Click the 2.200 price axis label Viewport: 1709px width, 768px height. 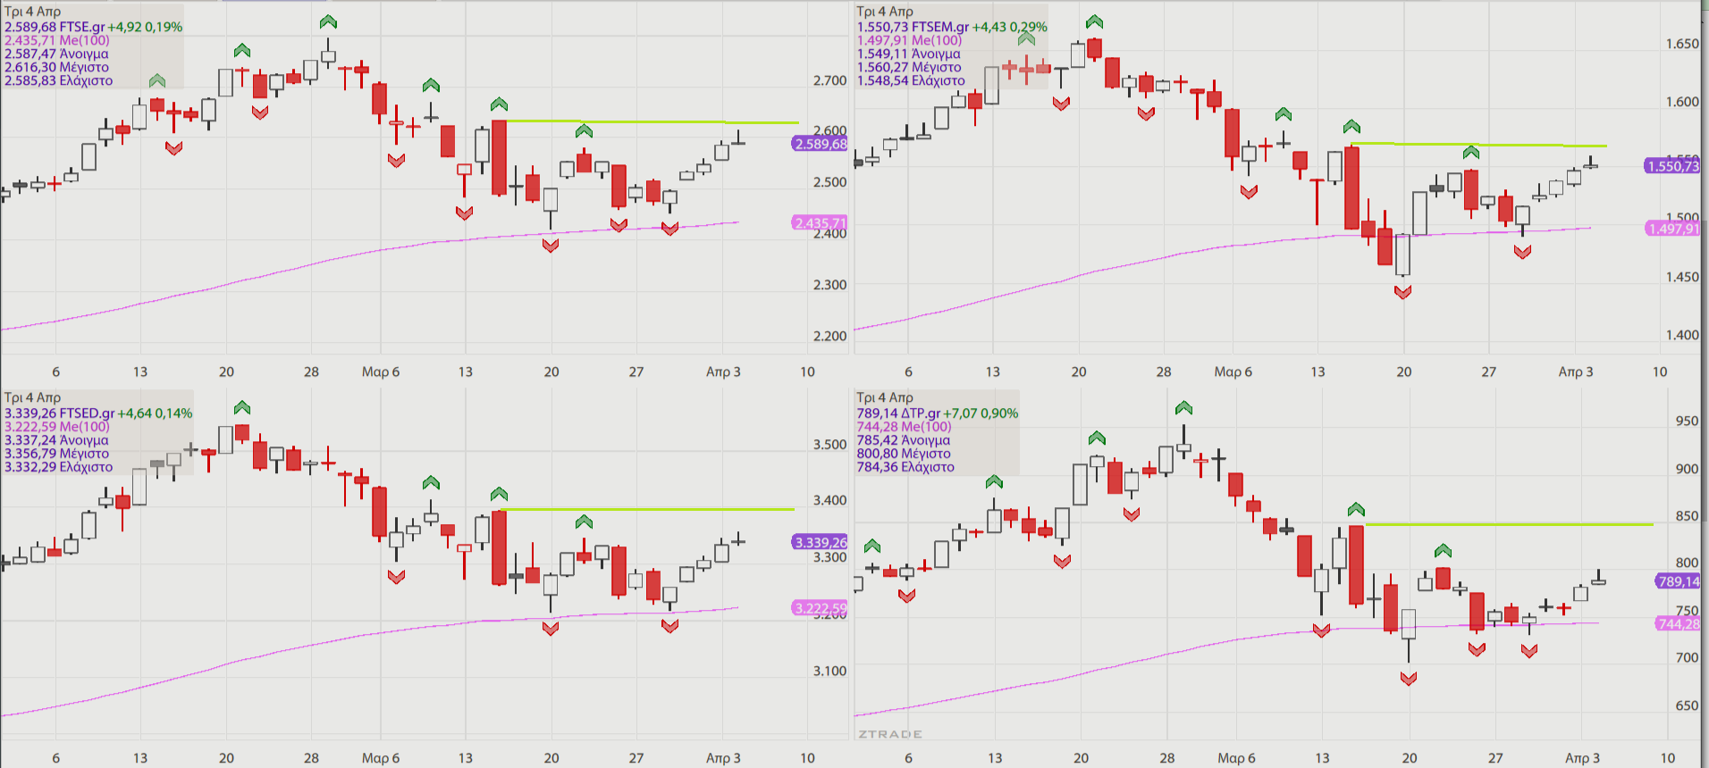click(829, 336)
